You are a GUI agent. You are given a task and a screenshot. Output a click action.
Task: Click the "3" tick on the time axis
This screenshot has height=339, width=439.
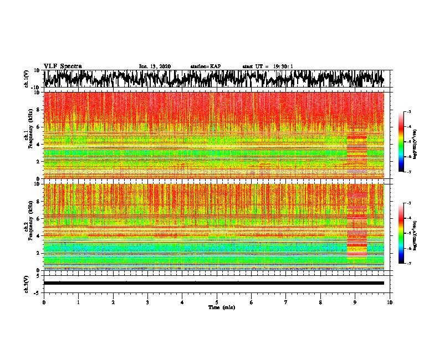147,302
